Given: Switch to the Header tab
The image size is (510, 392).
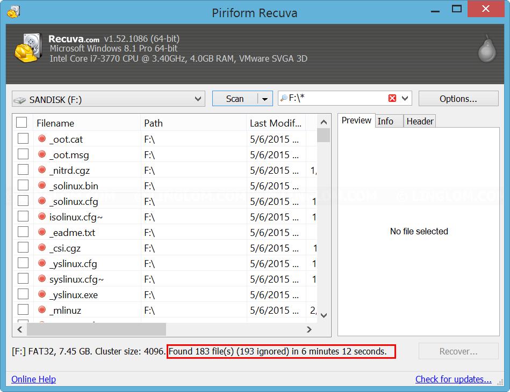Looking at the screenshot, I should click(420, 121).
